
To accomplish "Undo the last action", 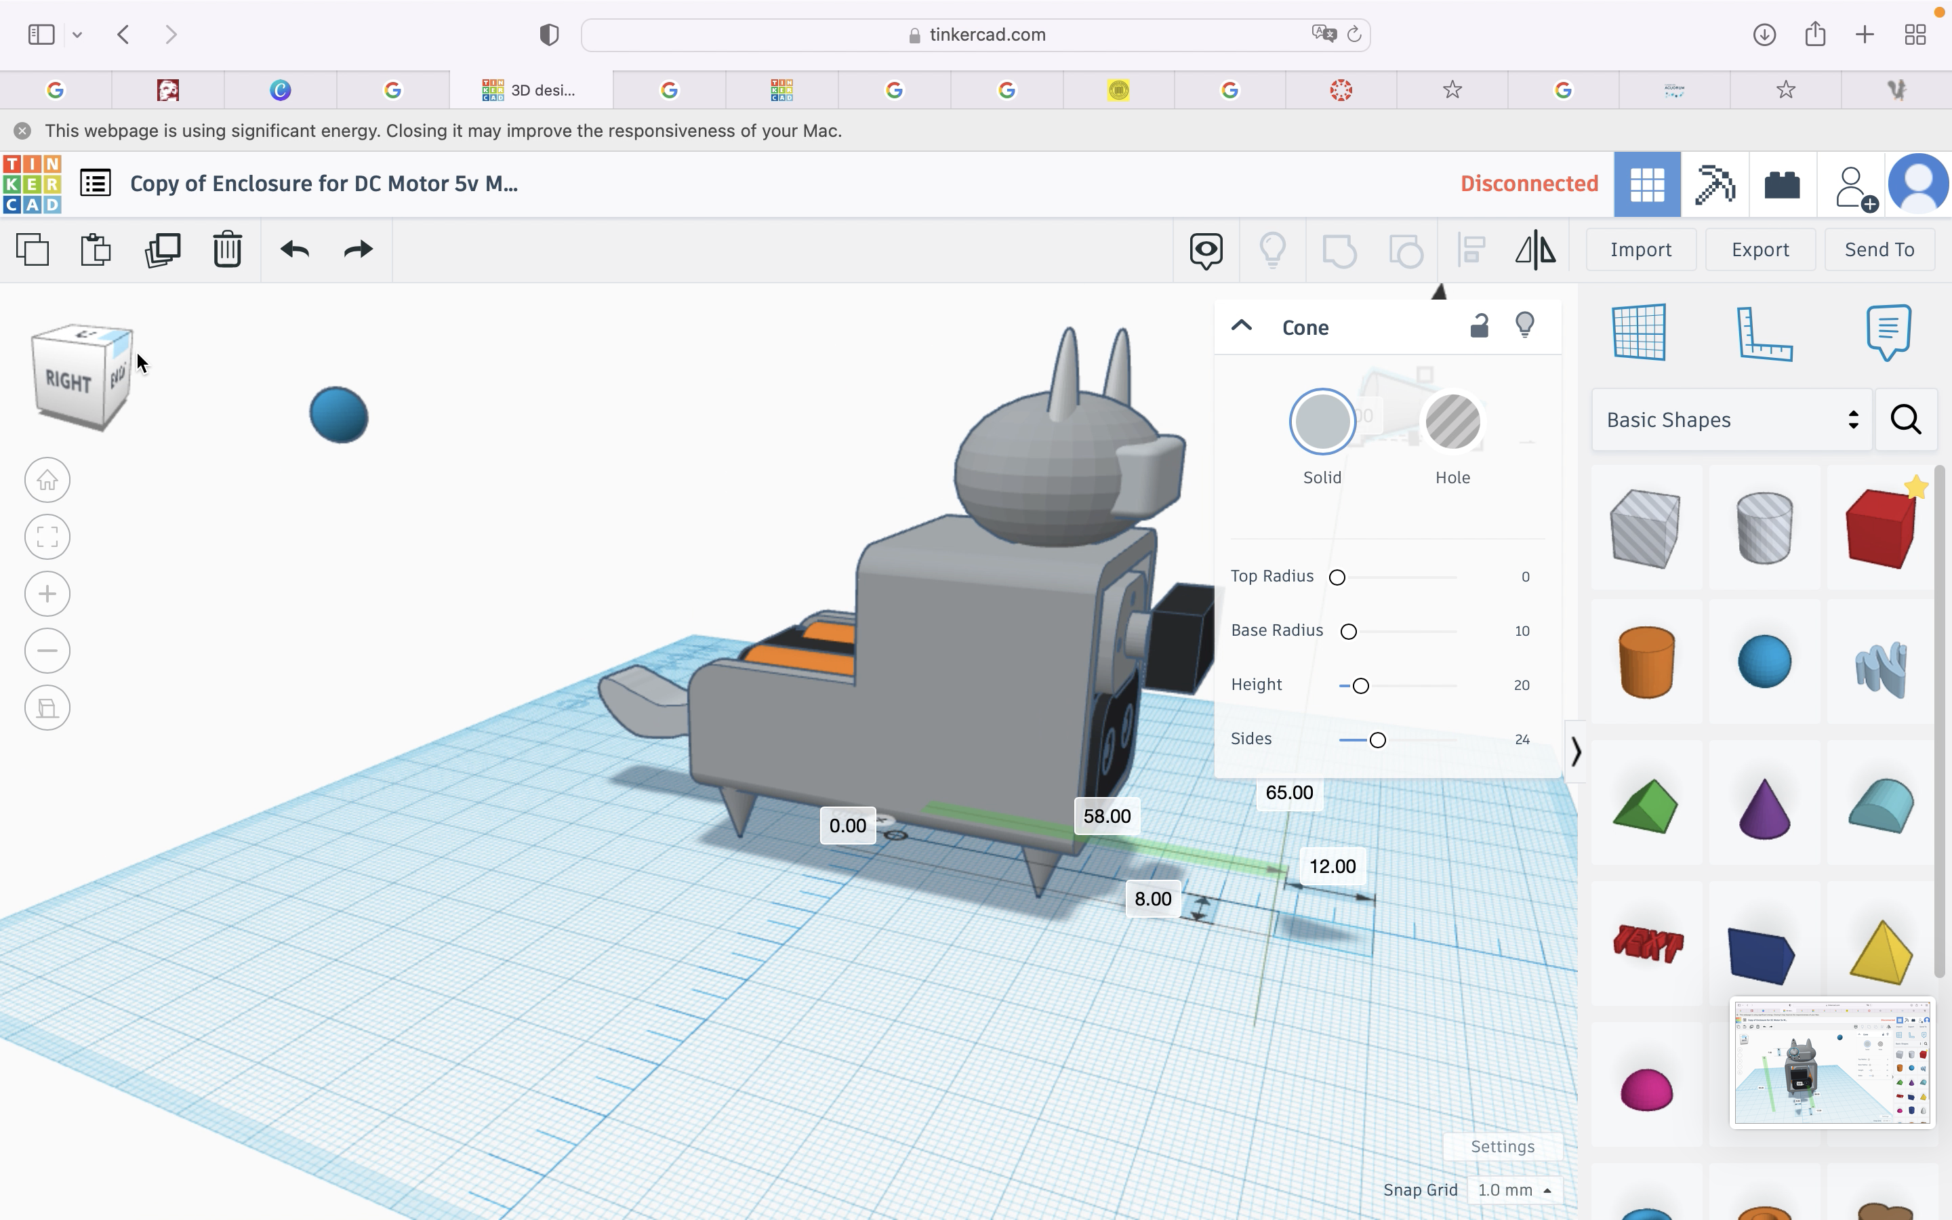I will coord(294,249).
